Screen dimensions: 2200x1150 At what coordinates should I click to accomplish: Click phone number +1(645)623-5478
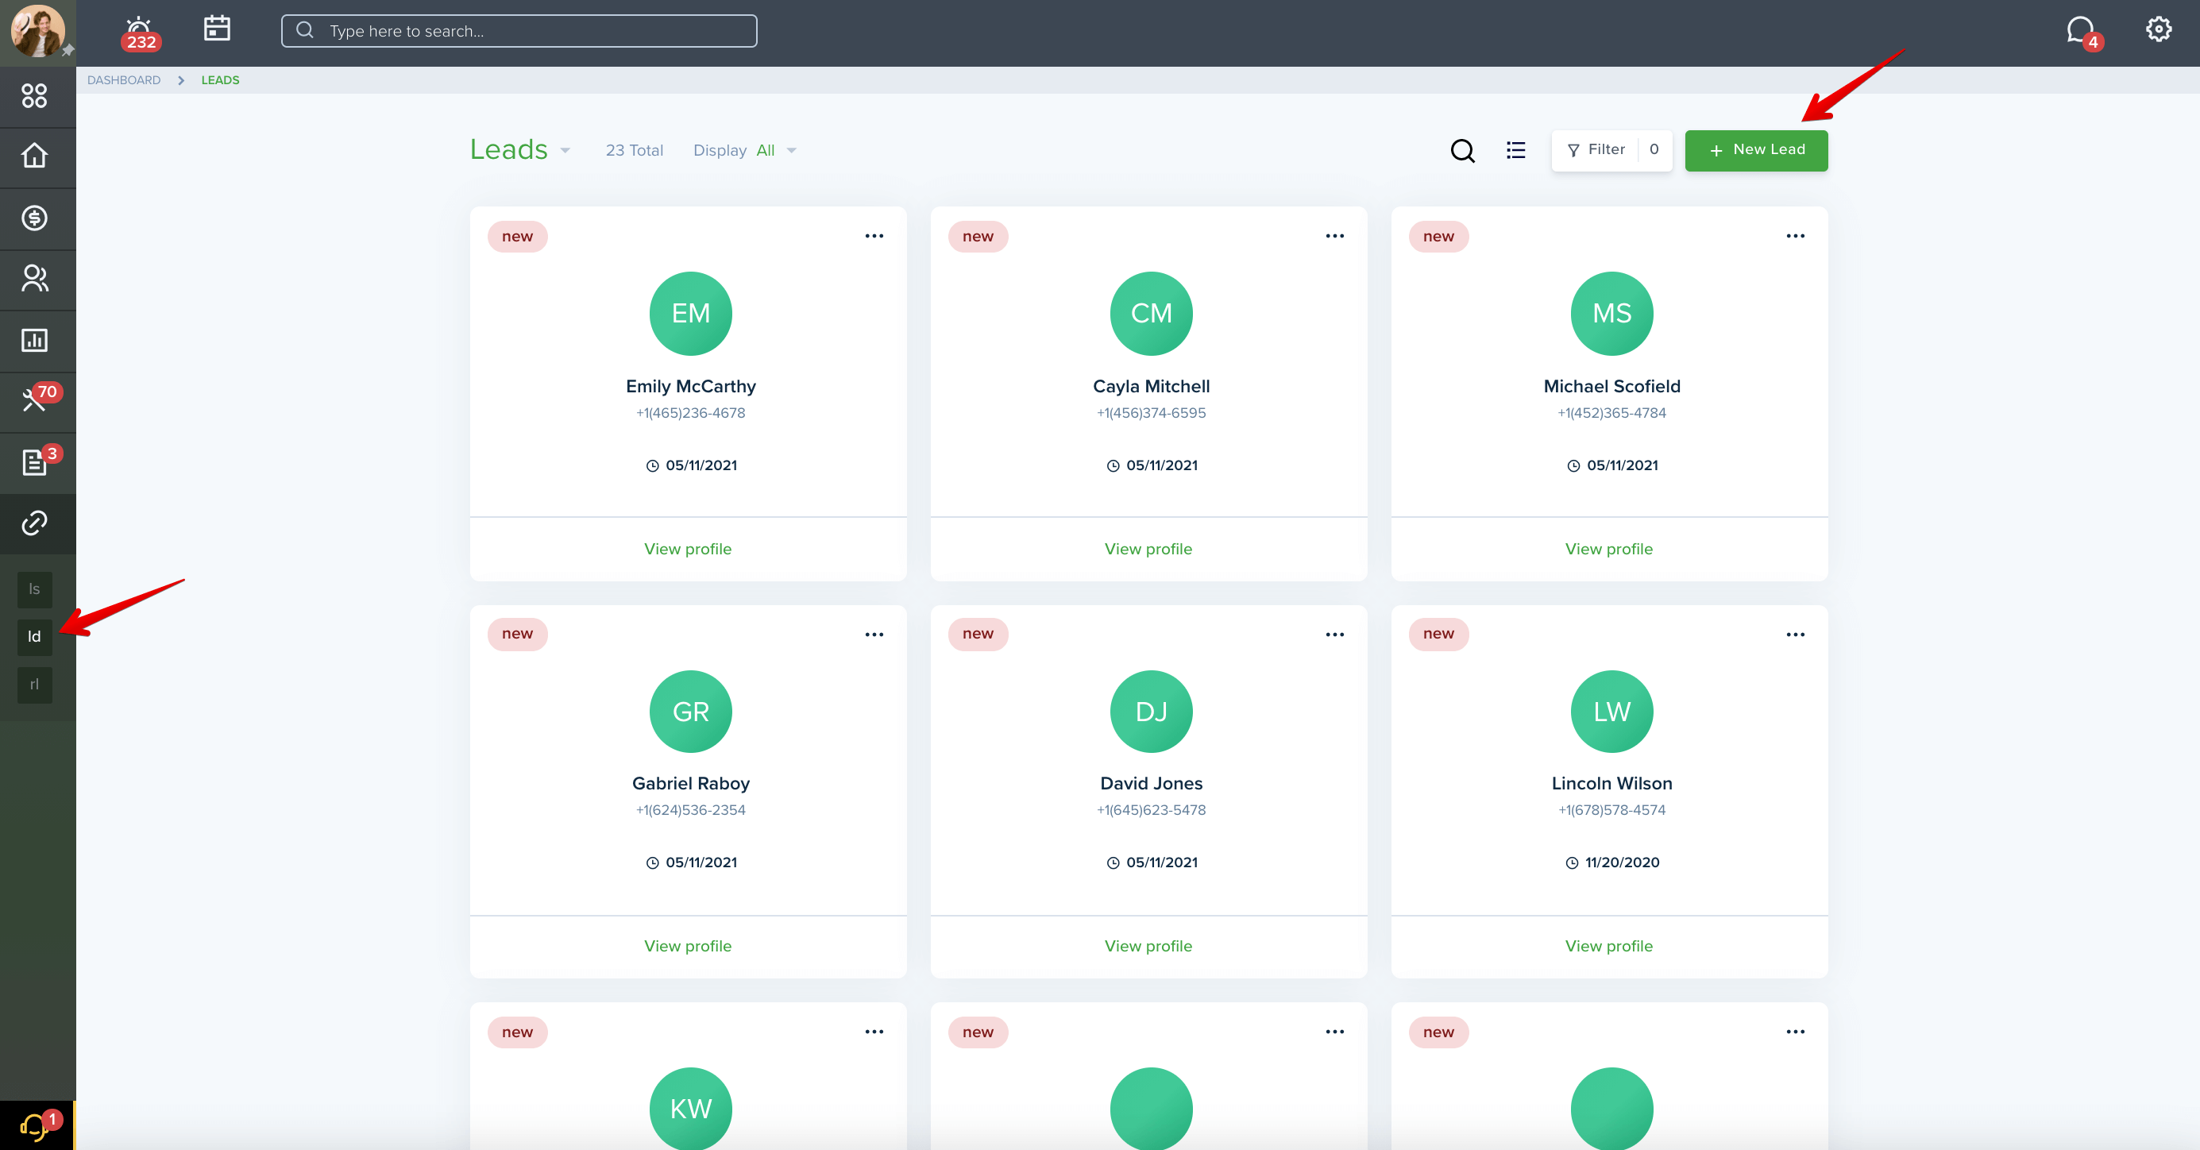[1152, 810]
